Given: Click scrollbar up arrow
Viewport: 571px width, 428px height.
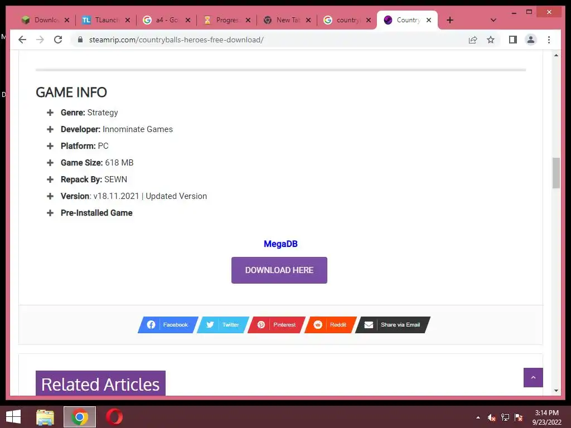Looking at the screenshot, I should coord(556,55).
